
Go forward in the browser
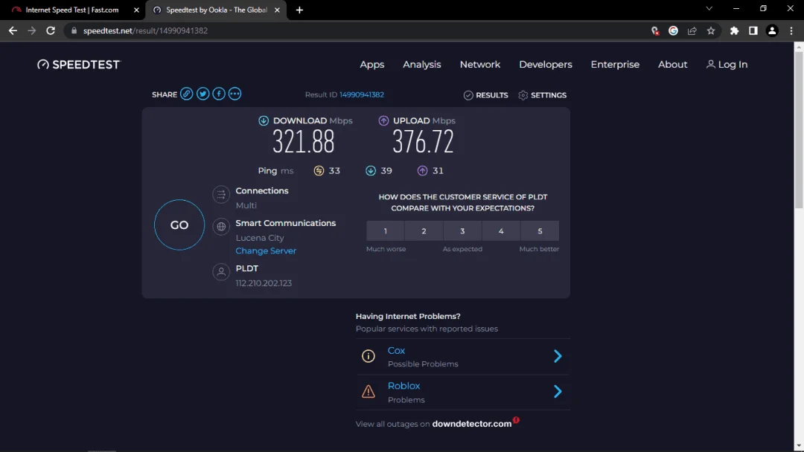click(x=32, y=30)
